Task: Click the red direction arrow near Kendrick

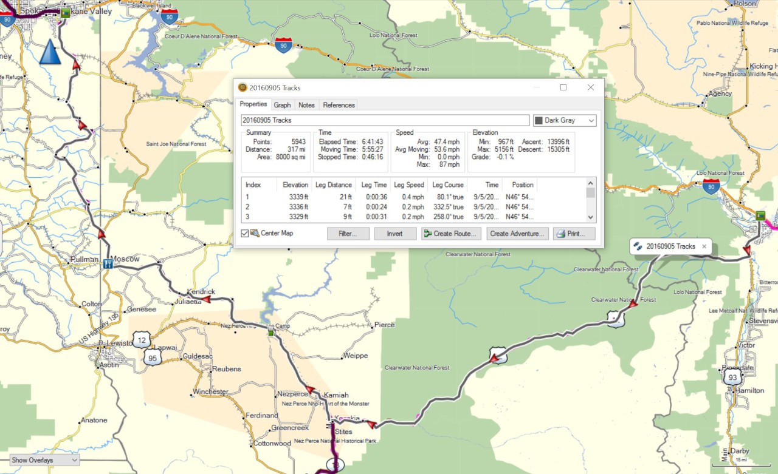Action: tap(206, 299)
